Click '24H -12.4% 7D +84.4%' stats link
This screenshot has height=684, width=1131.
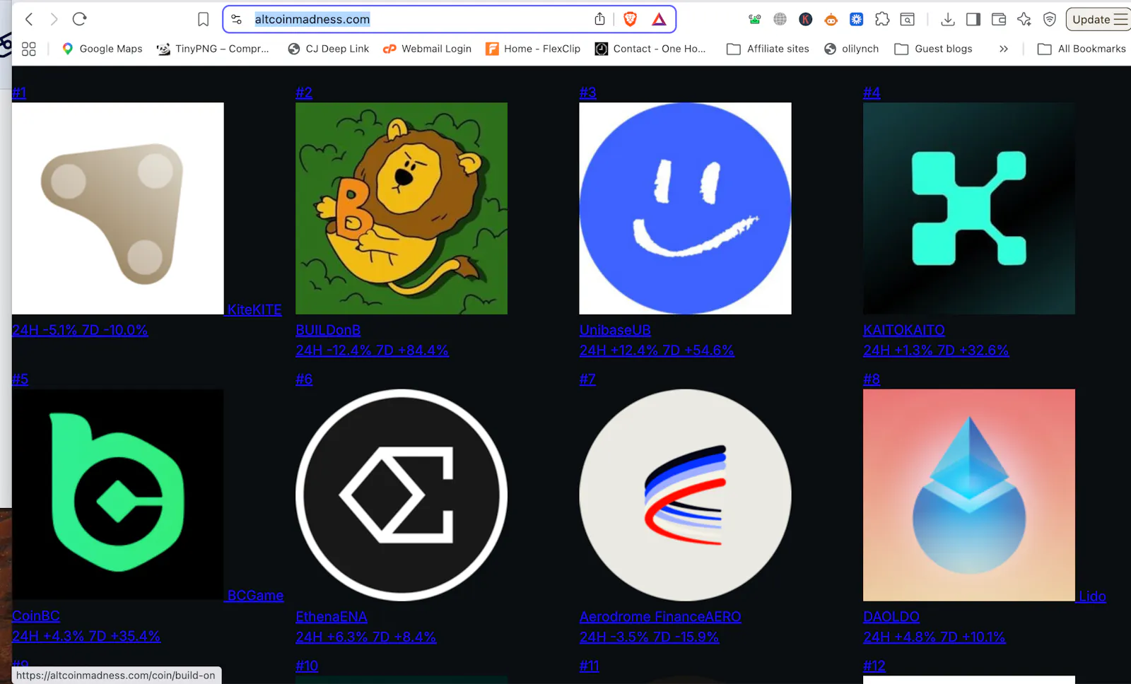(x=372, y=350)
